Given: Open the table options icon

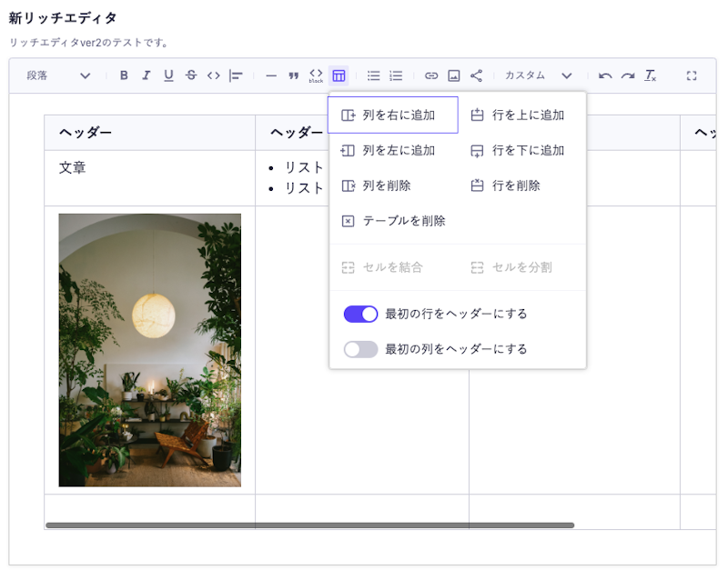Looking at the screenshot, I should (x=339, y=76).
